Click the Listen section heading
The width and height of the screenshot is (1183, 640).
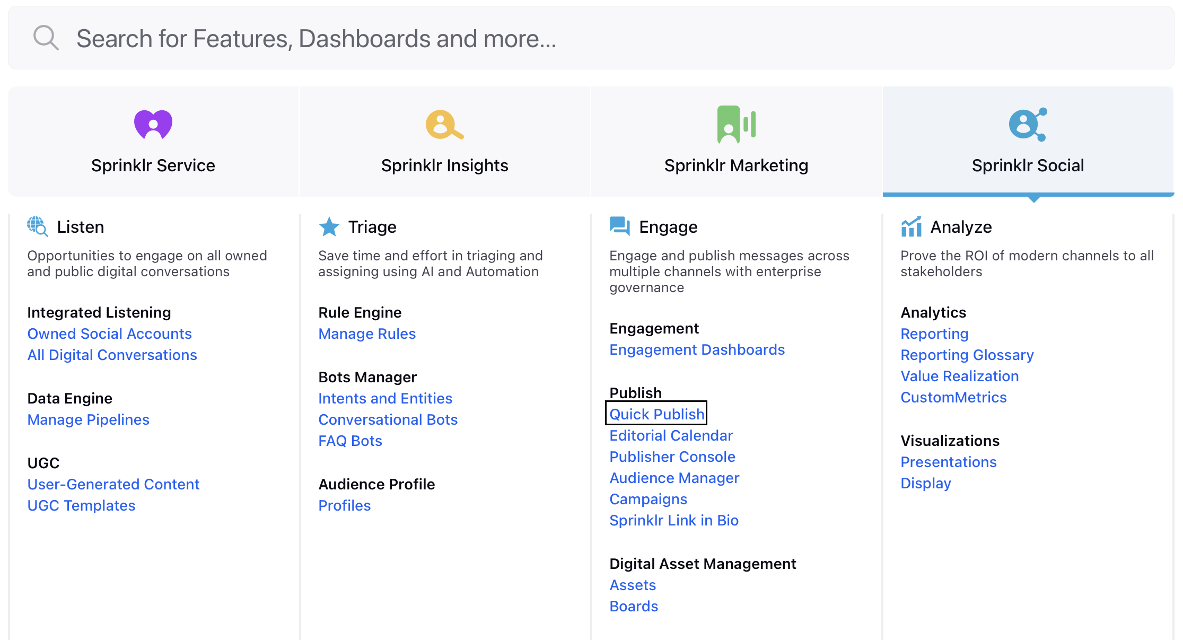point(80,226)
